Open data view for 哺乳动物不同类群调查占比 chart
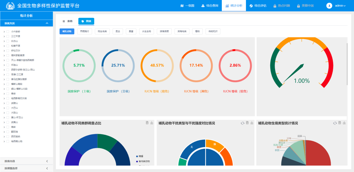This screenshot has width=354, height=172. pyautogui.click(x=147, y=123)
